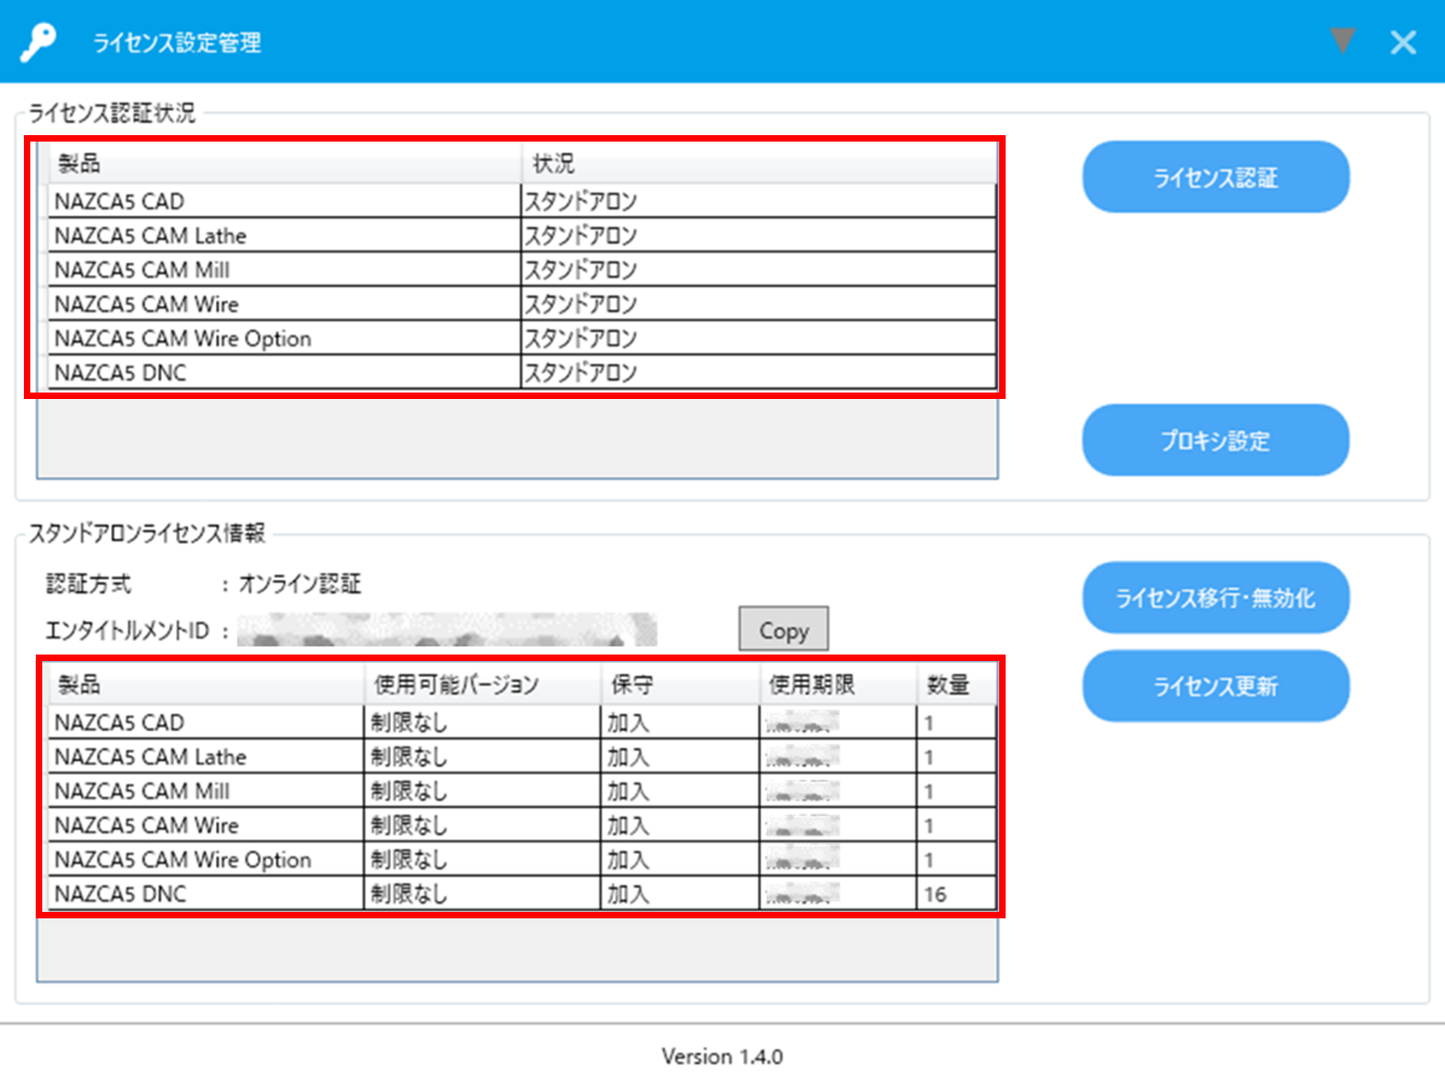Screen dimensions: 1445x1082
Task: Click quantity 16 for NAZCA5 DNC
Action: pos(957,894)
